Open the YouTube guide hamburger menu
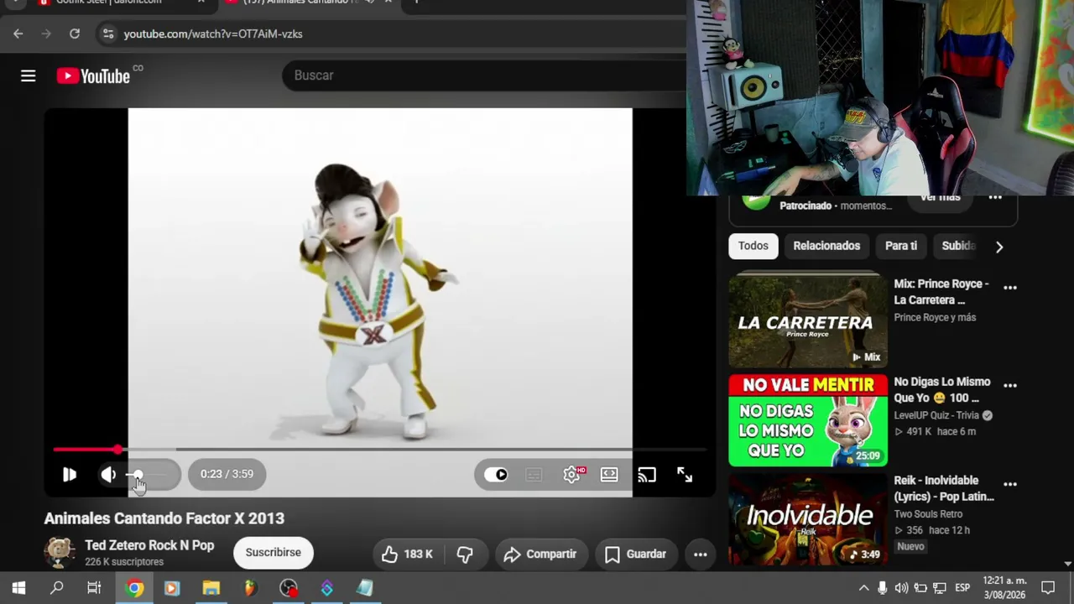Viewport: 1074px width, 604px height. tap(28, 76)
